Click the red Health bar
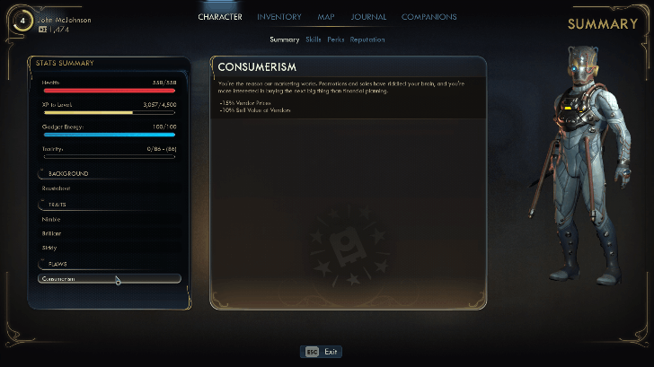Screen dimensions: 654x367 point(110,91)
